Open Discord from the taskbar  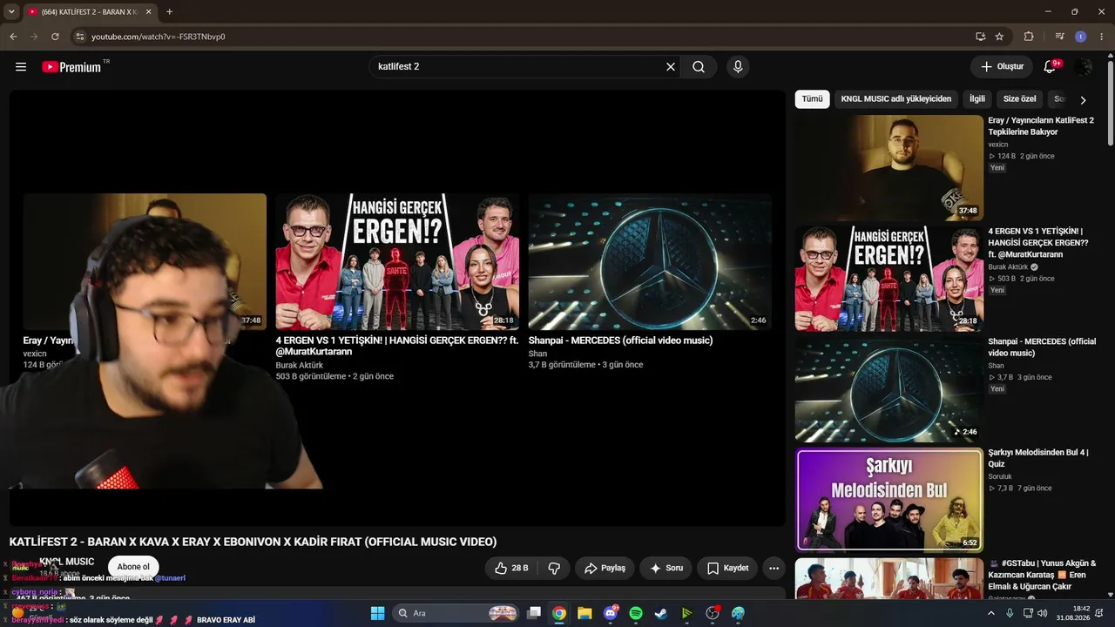[611, 613]
